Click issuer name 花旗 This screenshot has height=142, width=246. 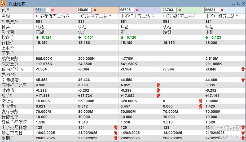click(x=40, y=32)
